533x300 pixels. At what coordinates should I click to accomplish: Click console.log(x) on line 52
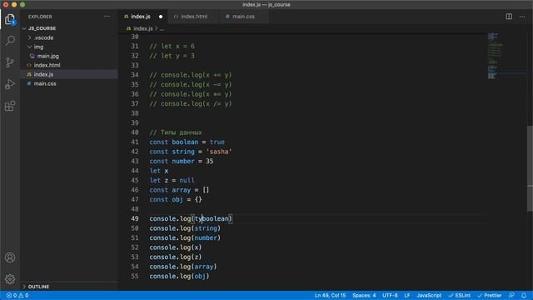point(176,247)
